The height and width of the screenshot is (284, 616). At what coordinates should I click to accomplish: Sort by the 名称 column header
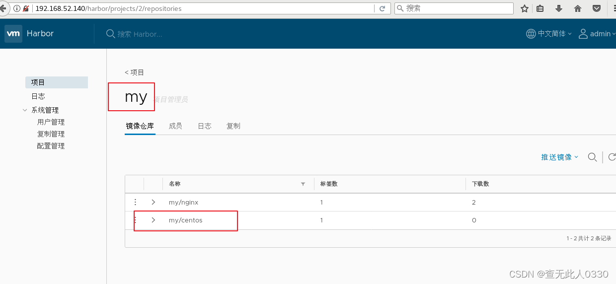pos(175,184)
